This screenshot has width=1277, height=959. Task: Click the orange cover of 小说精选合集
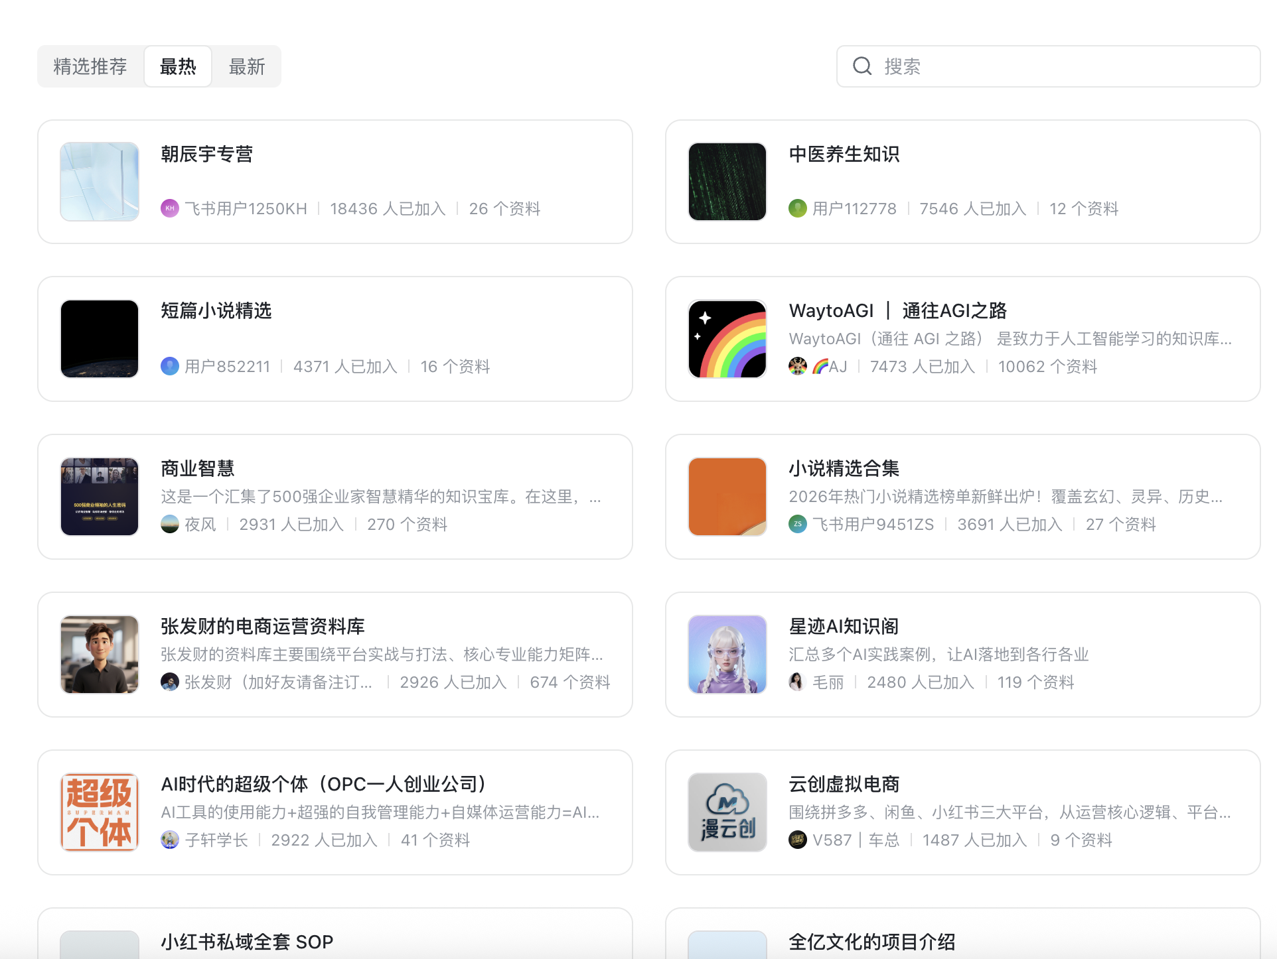[x=727, y=497]
